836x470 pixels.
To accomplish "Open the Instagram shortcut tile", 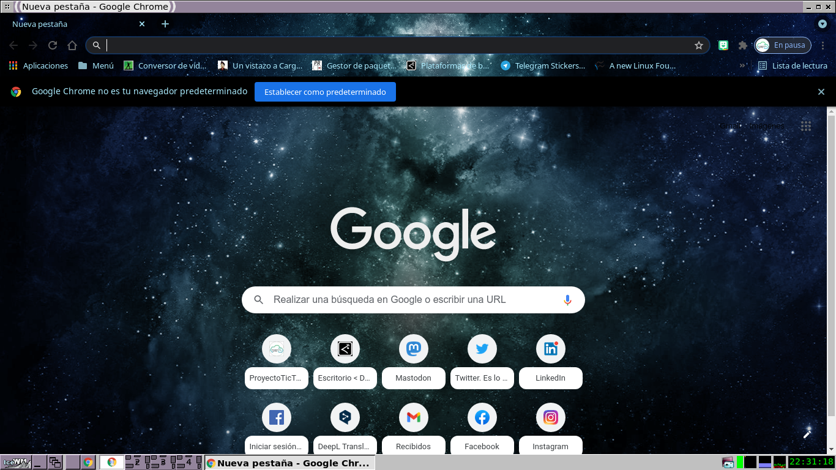I will (x=550, y=418).
